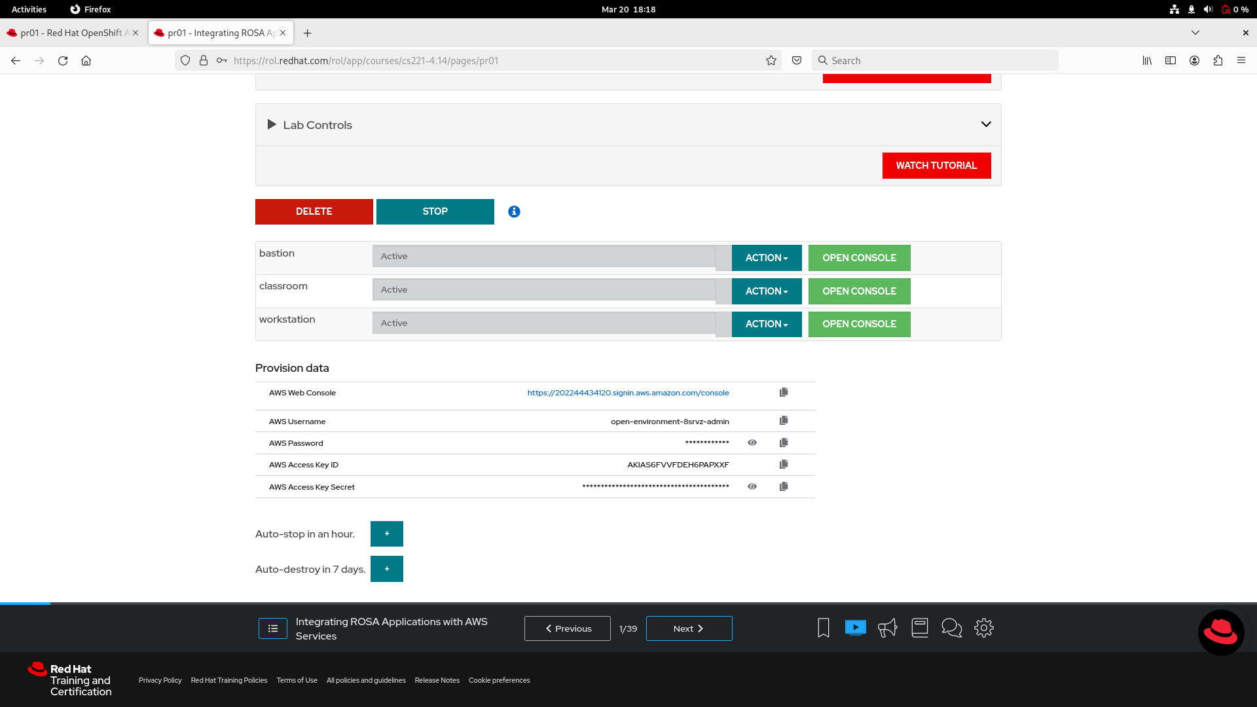Bookmark this page with star icon
This screenshot has height=707, width=1257.
click(x=771, y=60)
